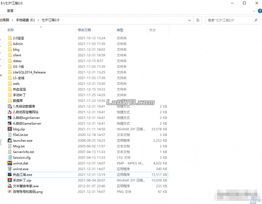Viewport: 262px width, 204px height.
Task: Select the 手动补丁 folder icon
Action: (10, 95)
